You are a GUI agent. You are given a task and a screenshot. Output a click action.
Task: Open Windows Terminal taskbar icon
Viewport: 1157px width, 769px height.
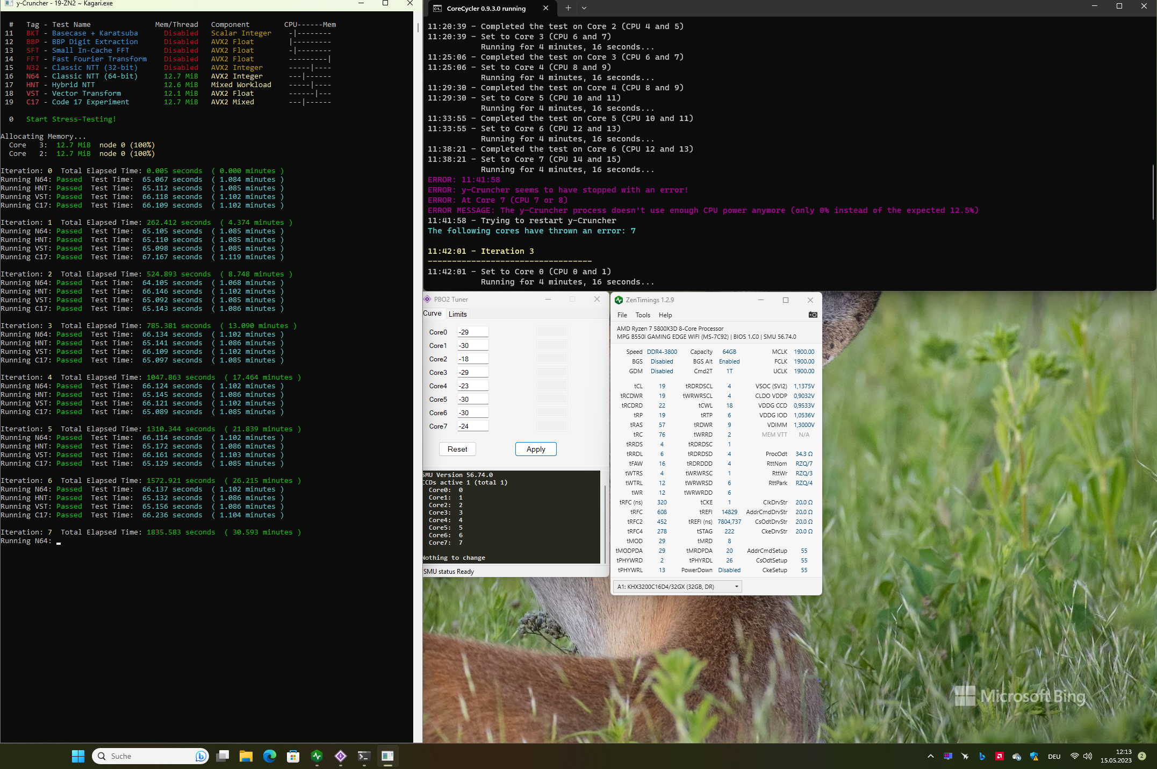[364, 756]
